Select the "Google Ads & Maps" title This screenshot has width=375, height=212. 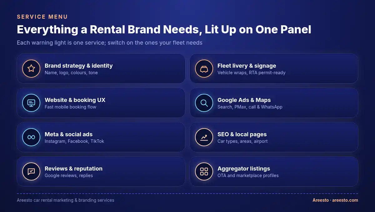(x=244, y=100)
